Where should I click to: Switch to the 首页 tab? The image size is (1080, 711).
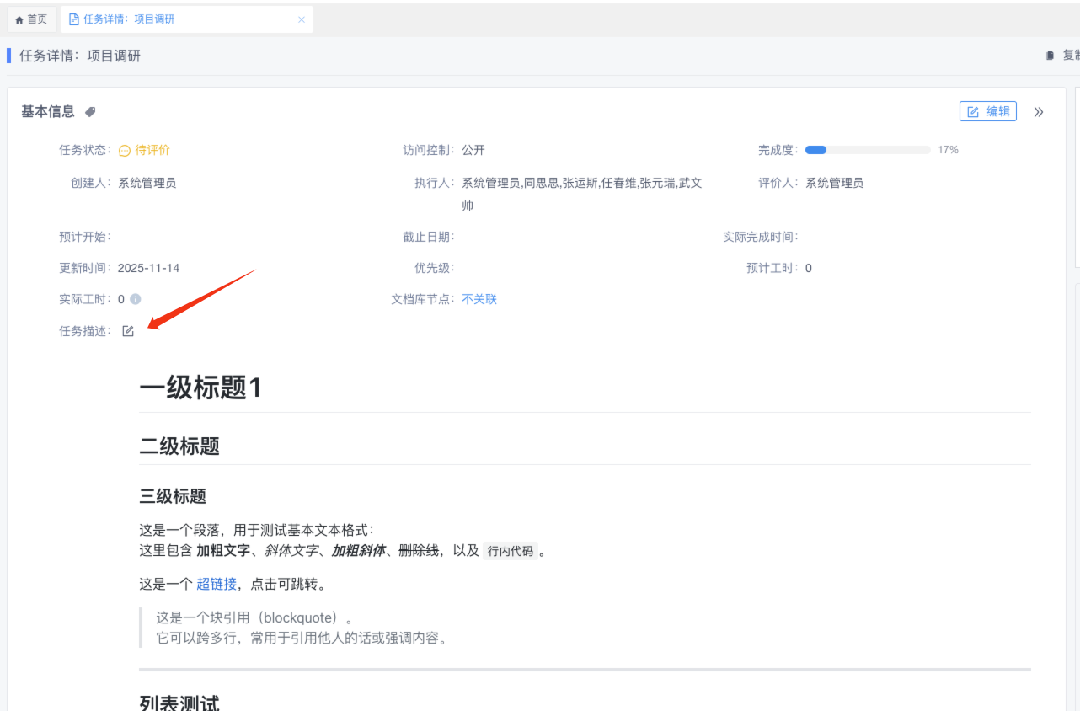click(32, 19)
